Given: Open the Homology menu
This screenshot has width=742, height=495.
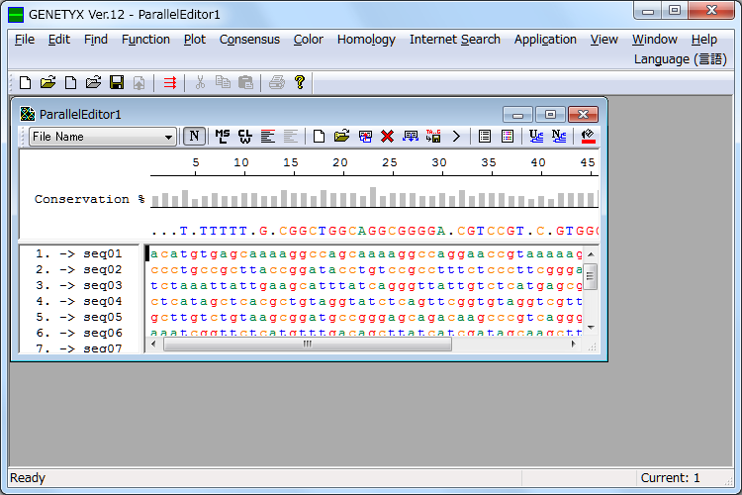Looking at the screenshot, I should [x=366, y=40].
